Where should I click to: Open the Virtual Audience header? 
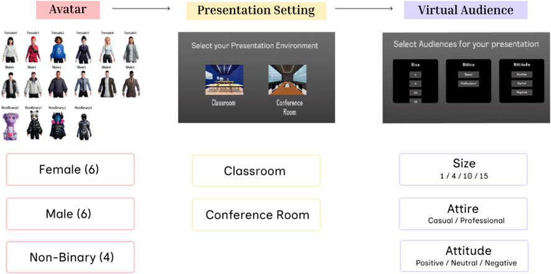pyautogui.click(x=465, y=10)
